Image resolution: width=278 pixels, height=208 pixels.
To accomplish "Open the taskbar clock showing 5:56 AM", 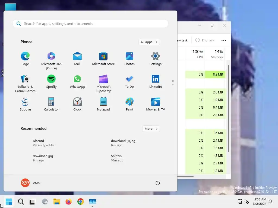I will click(260, 201).
